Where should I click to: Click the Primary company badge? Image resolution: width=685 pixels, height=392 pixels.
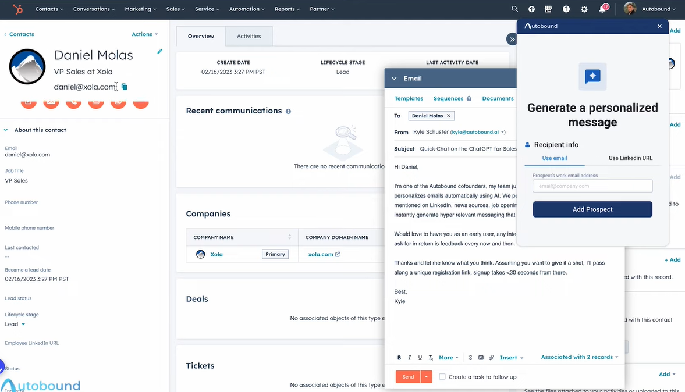pos(275,254)
